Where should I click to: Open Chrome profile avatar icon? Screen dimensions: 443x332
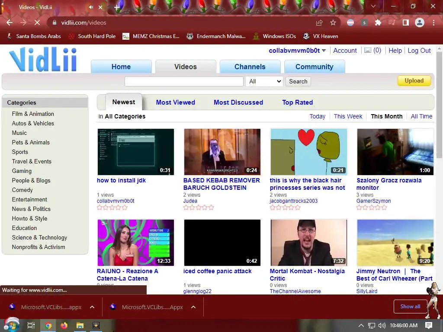point(420,22)
